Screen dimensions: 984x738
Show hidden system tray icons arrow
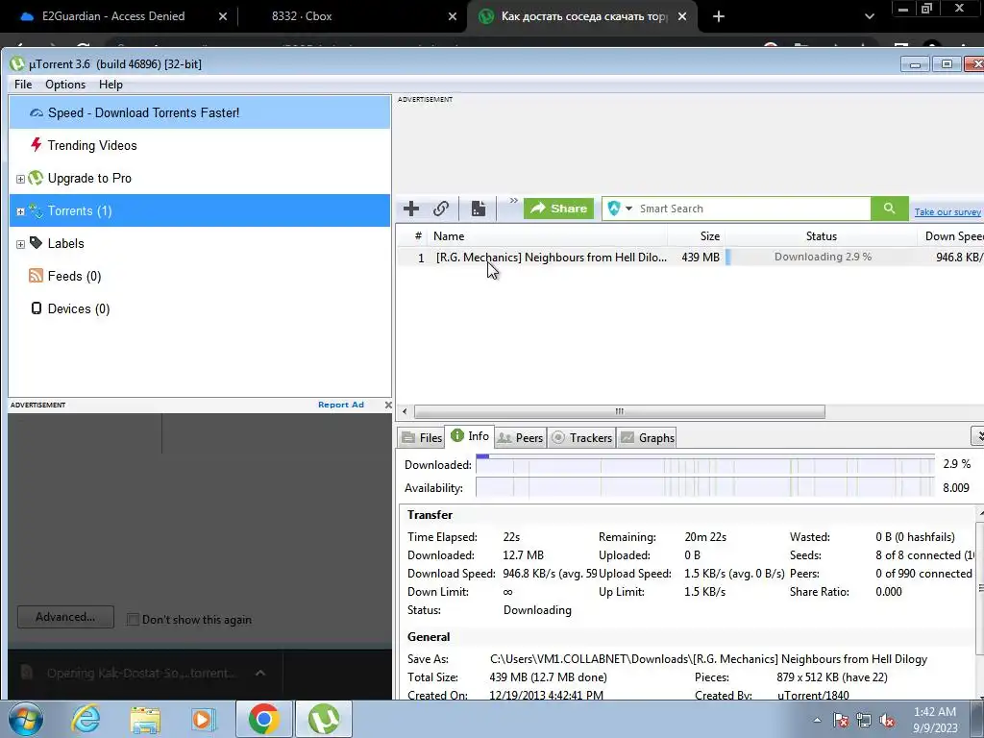[x=817, y=721]
